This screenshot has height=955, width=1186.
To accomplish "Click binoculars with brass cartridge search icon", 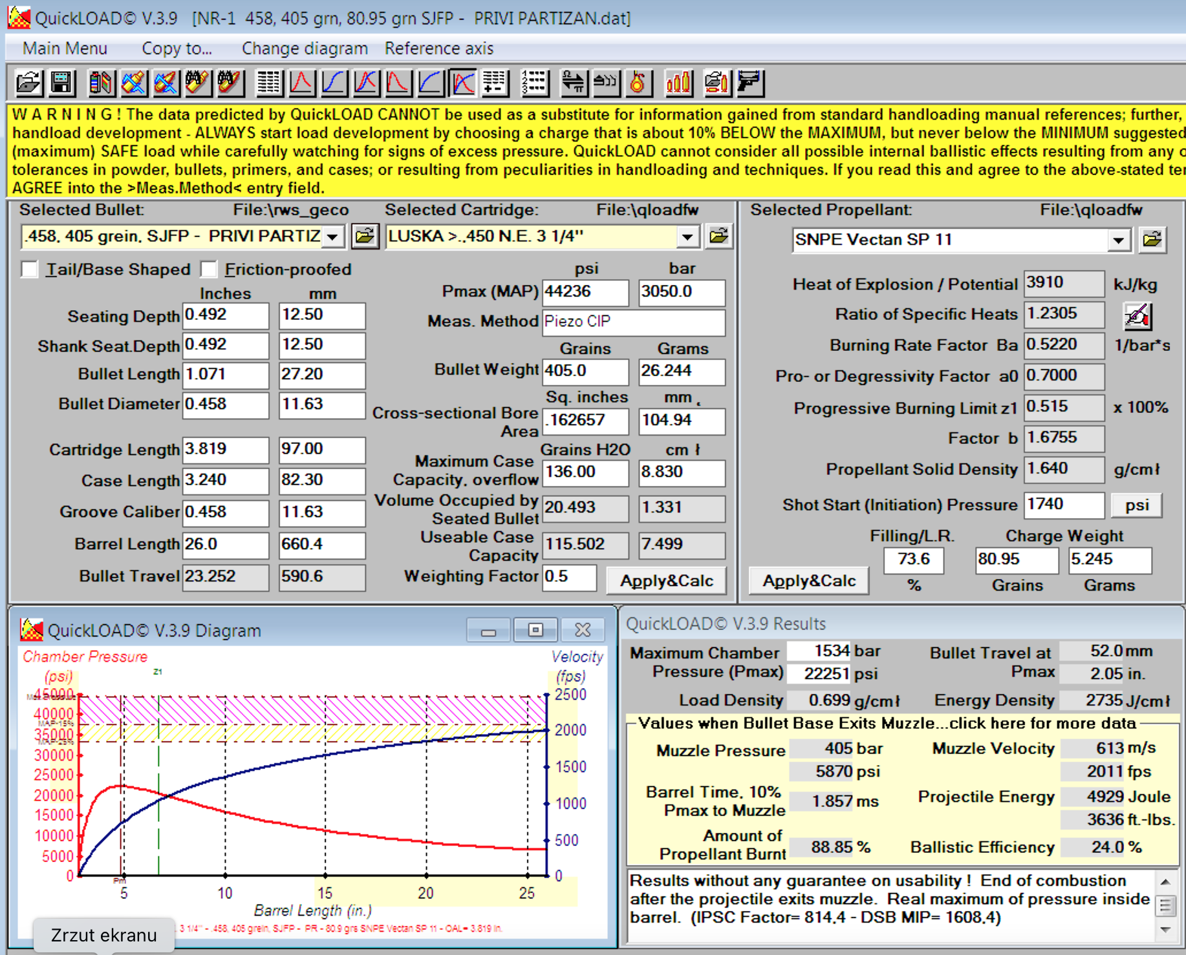I will [199, 83].
